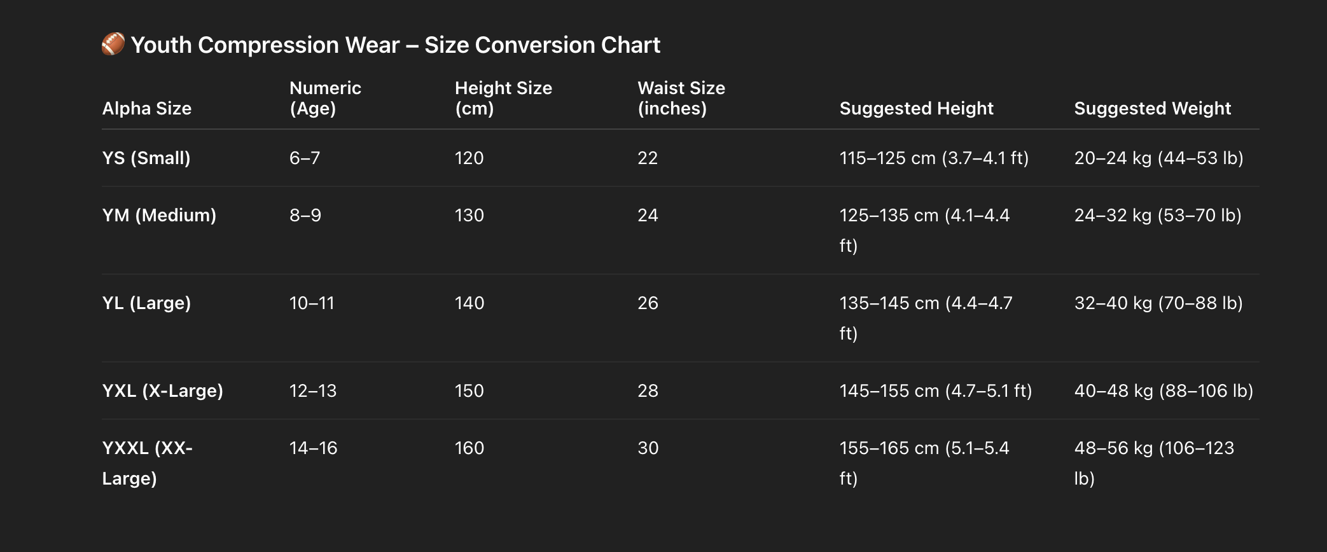
Task: Select the Alpha Size column header
Action: point(147,109)
